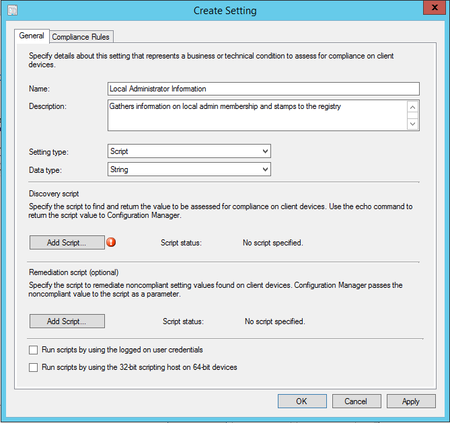This screenshot has width=450, height=423.
Task: Select the General tab
Action: pyautogui.click(x=32, y=36)
